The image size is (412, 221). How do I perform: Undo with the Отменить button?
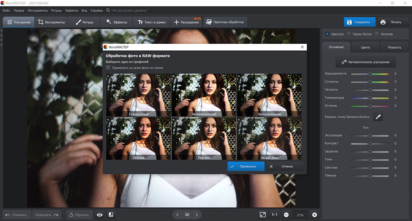coord(16,215)
